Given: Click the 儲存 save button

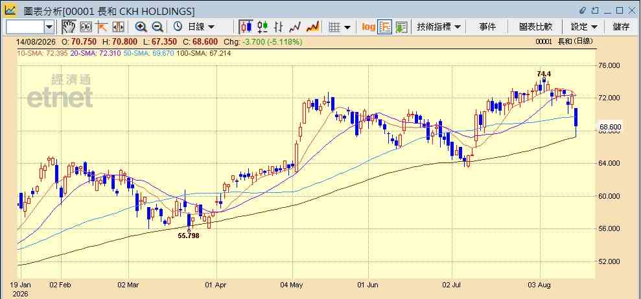Looking at the screenshot, I should (622, 27).
